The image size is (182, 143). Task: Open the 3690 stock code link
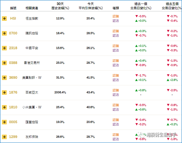13,78
